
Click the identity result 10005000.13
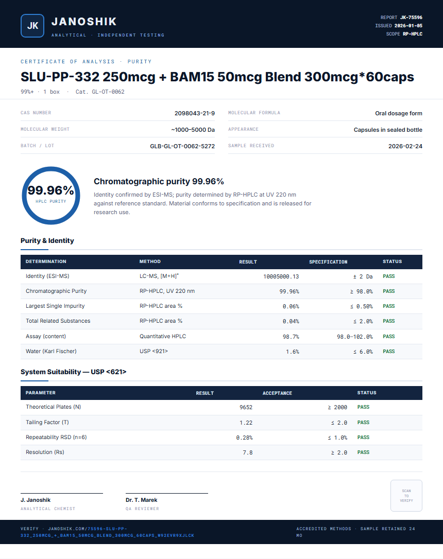(281, 276)
